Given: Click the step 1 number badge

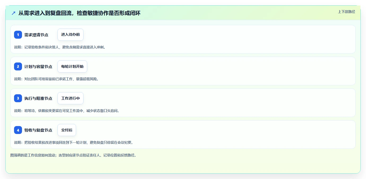Looking at the screenshot, I should (18, 35).
